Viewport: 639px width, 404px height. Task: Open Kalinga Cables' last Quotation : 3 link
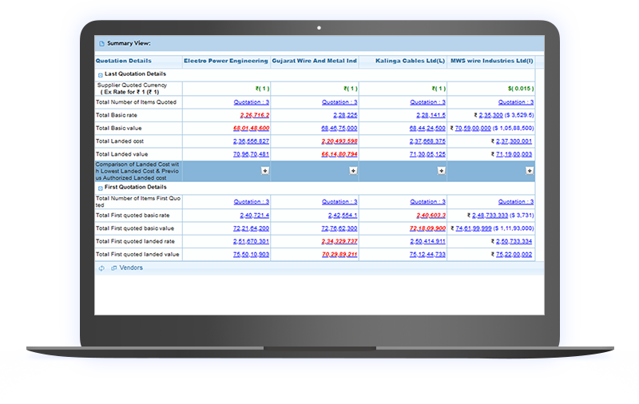(x=427, y=102)
